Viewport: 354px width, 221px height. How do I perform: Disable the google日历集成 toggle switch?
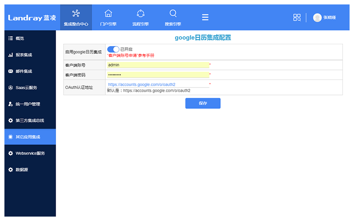tap(113, 49)
